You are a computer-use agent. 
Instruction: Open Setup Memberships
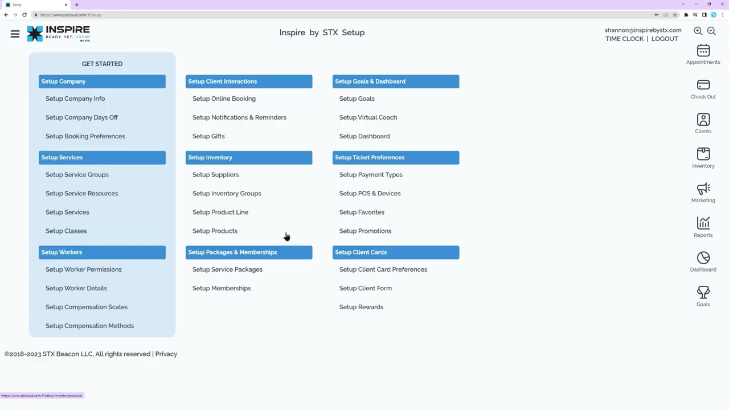(x=222, y=288)
